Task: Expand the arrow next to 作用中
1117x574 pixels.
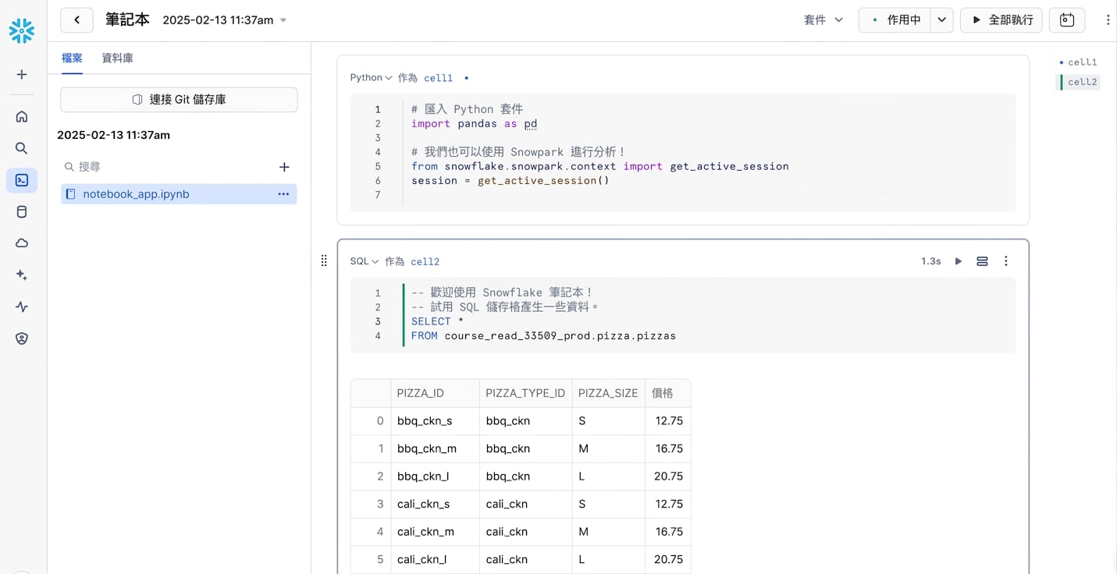Action: pyautogui.click(x=942, y=20)
